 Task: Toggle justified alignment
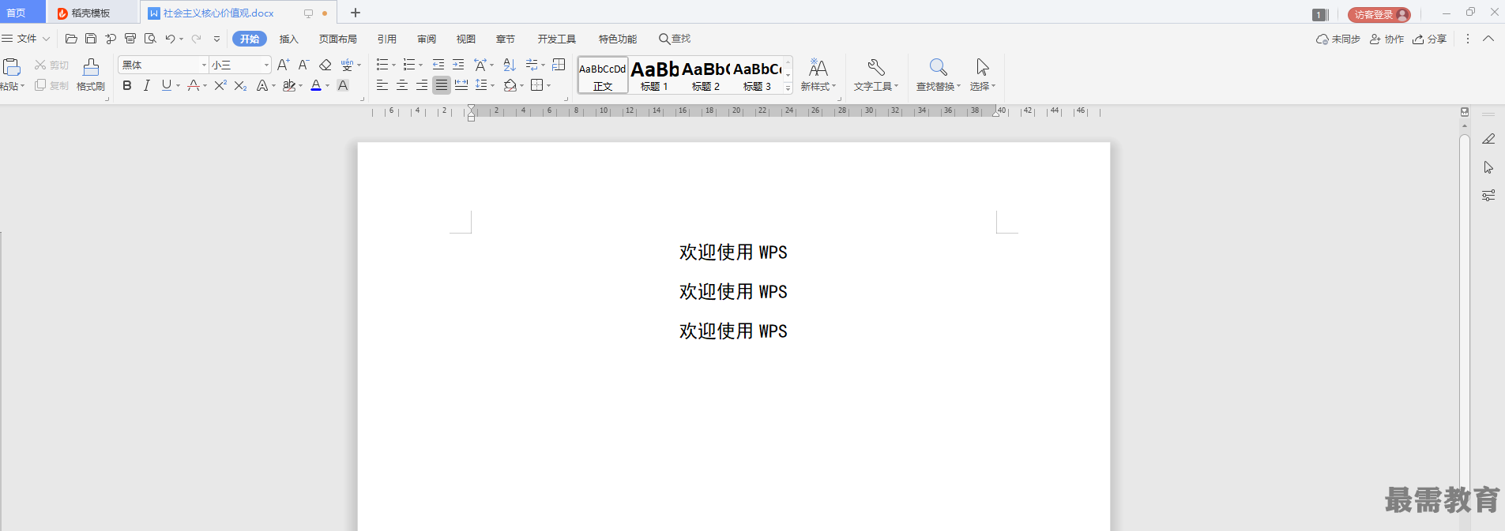(x=442, y=85)
